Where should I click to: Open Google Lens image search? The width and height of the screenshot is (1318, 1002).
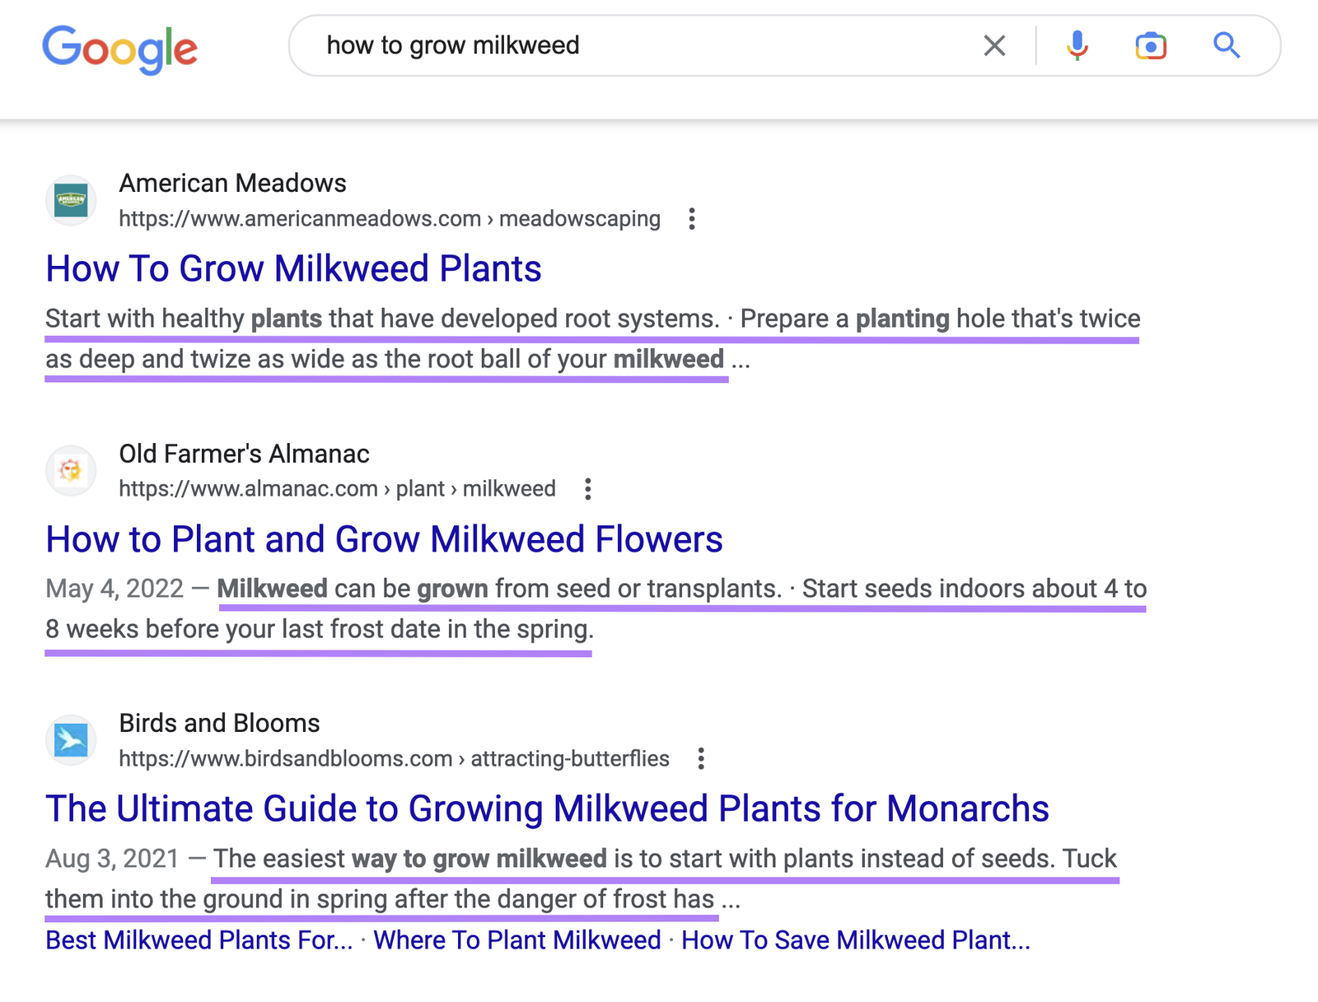pyautogui.click(x=1150, y=45)
